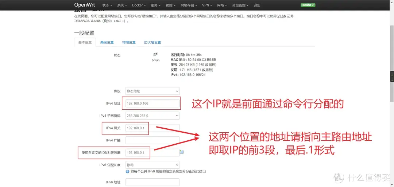Open the 协议 静态地址 dropdown
394x187 pixels.
[x=152, y=91]
